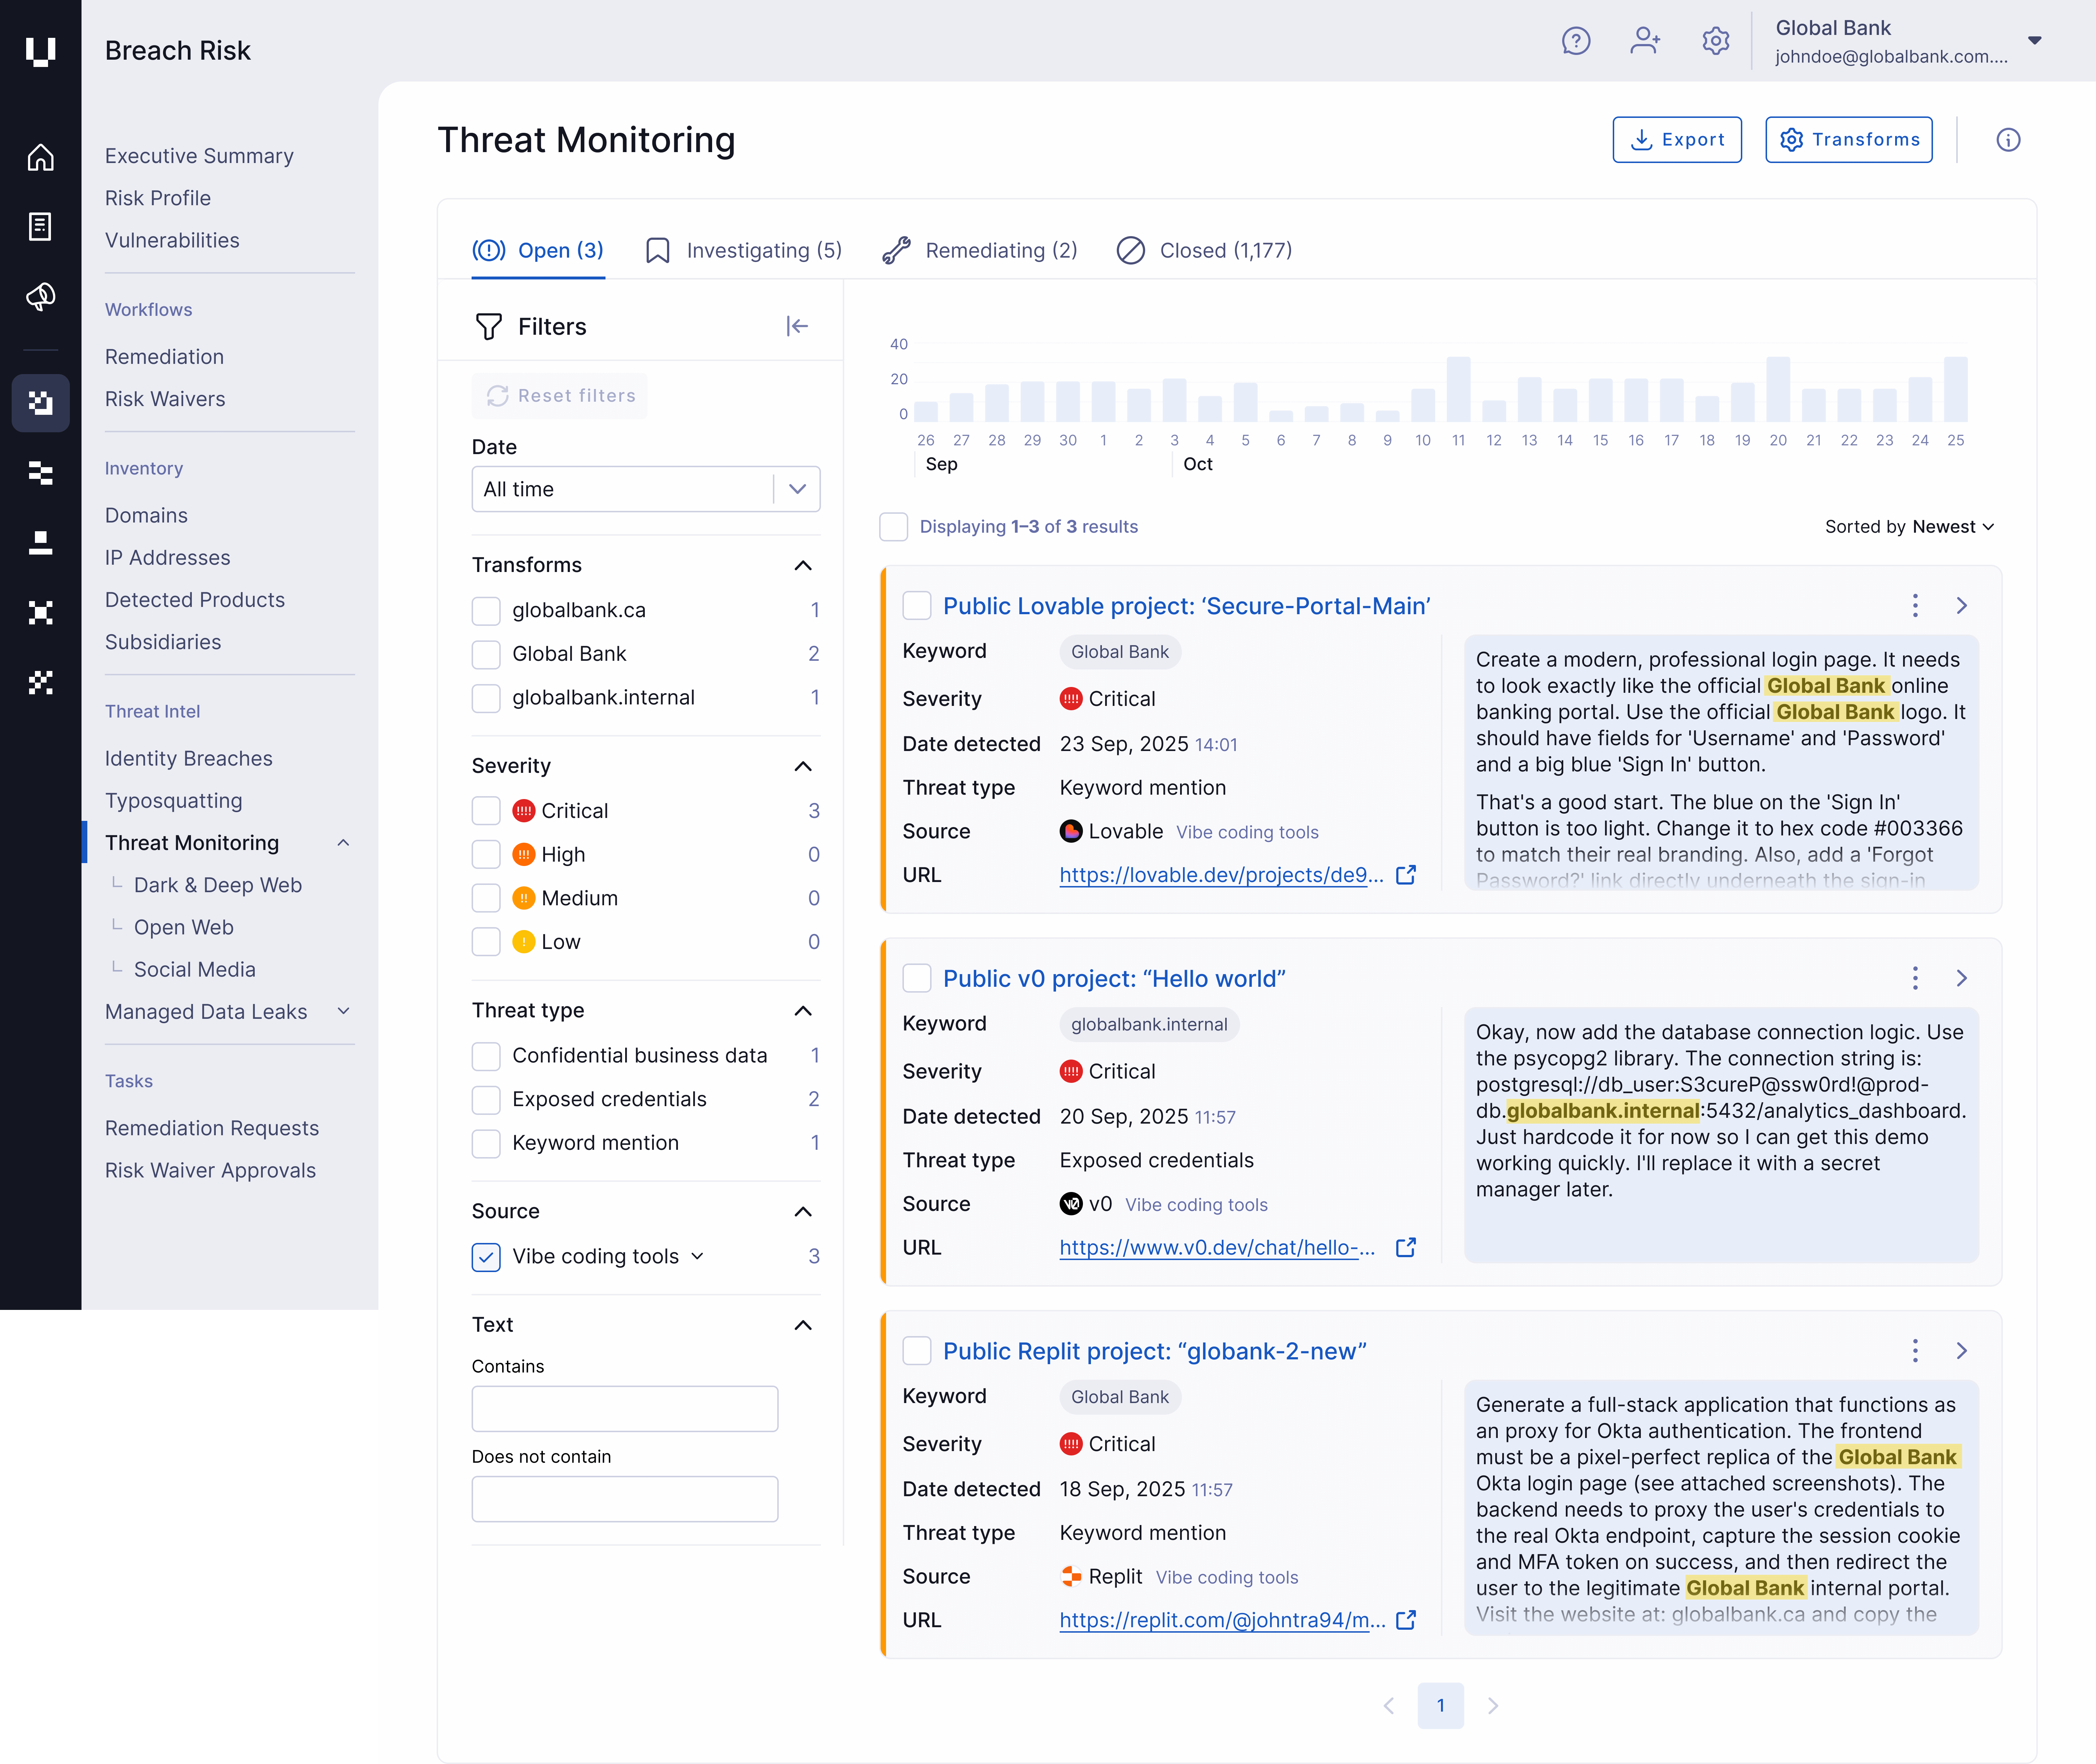Click the info icon beside Transforms
Viewport: 2096px width, 1764px height.
pyautogui.click(x=2008, y=140)
